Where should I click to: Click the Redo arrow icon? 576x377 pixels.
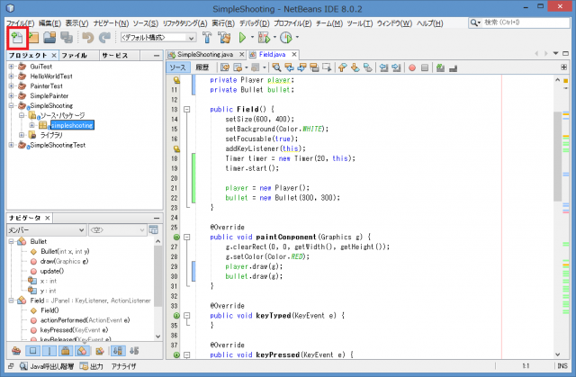pyautogui.click(x=104, y=38)
